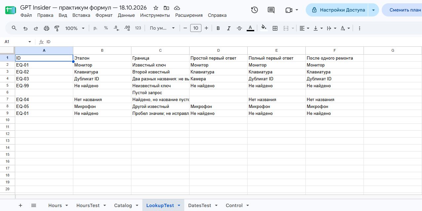Open vertical align options
The width and height of the screenshot is (422, 211).
pyautogui.click(x=318, y=28)
